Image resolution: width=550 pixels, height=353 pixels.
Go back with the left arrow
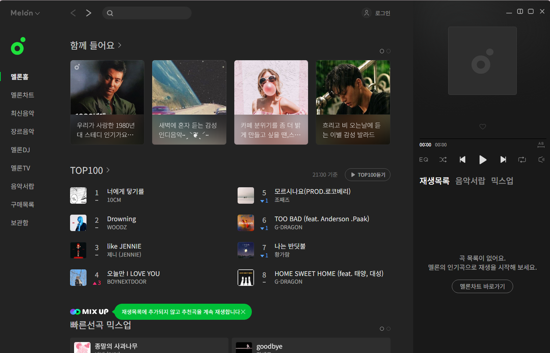pyautogui.click(x=73, y=13)
